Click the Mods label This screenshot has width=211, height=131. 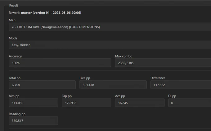click(x=13, y=38)
